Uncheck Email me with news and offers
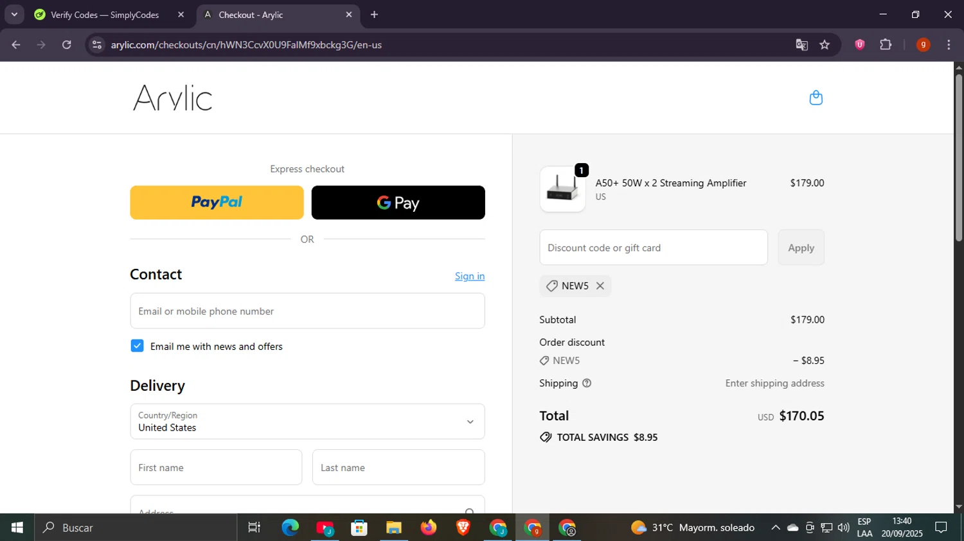The image size is (964, 541). pos(137,346)
